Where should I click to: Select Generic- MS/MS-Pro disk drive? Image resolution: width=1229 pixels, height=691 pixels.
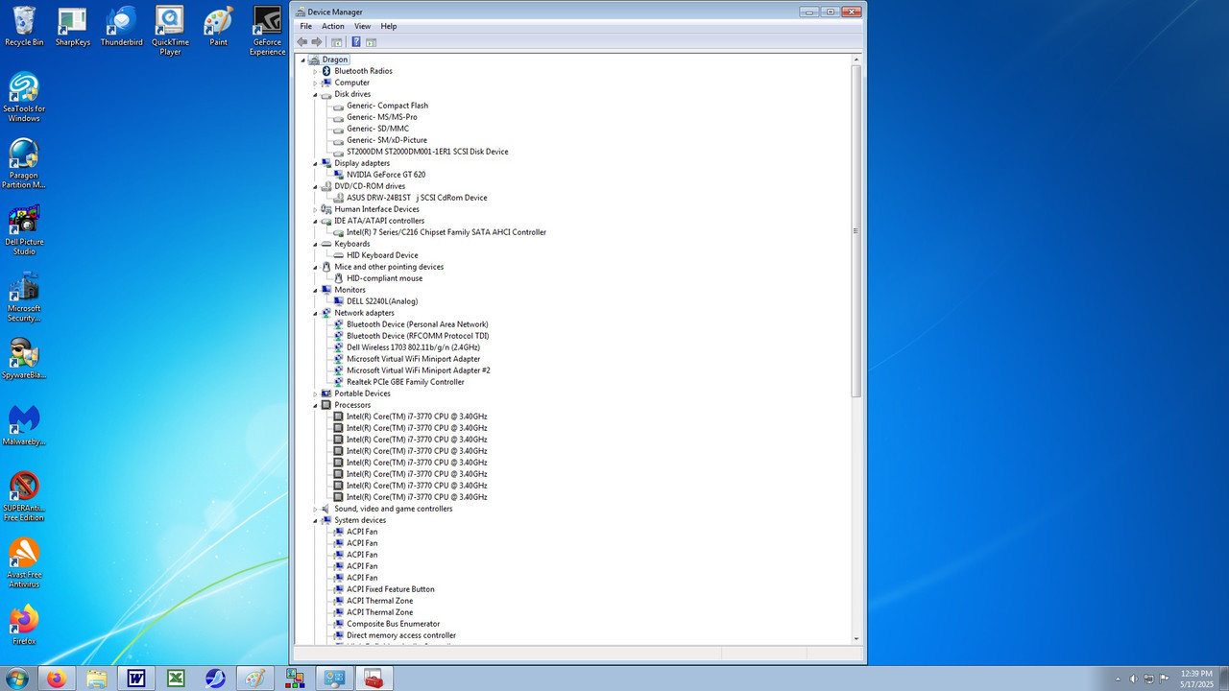coord(382,117)
